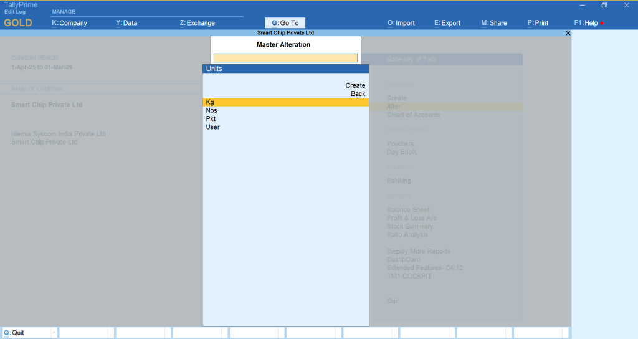Click the G: Go To button
This screenshot has height=339, width=638.
[x=285, y=23]
